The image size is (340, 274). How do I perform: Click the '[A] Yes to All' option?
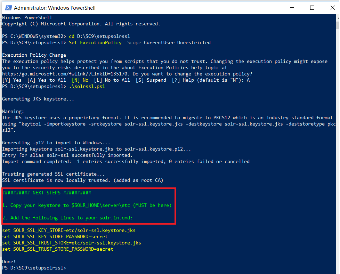47,80
